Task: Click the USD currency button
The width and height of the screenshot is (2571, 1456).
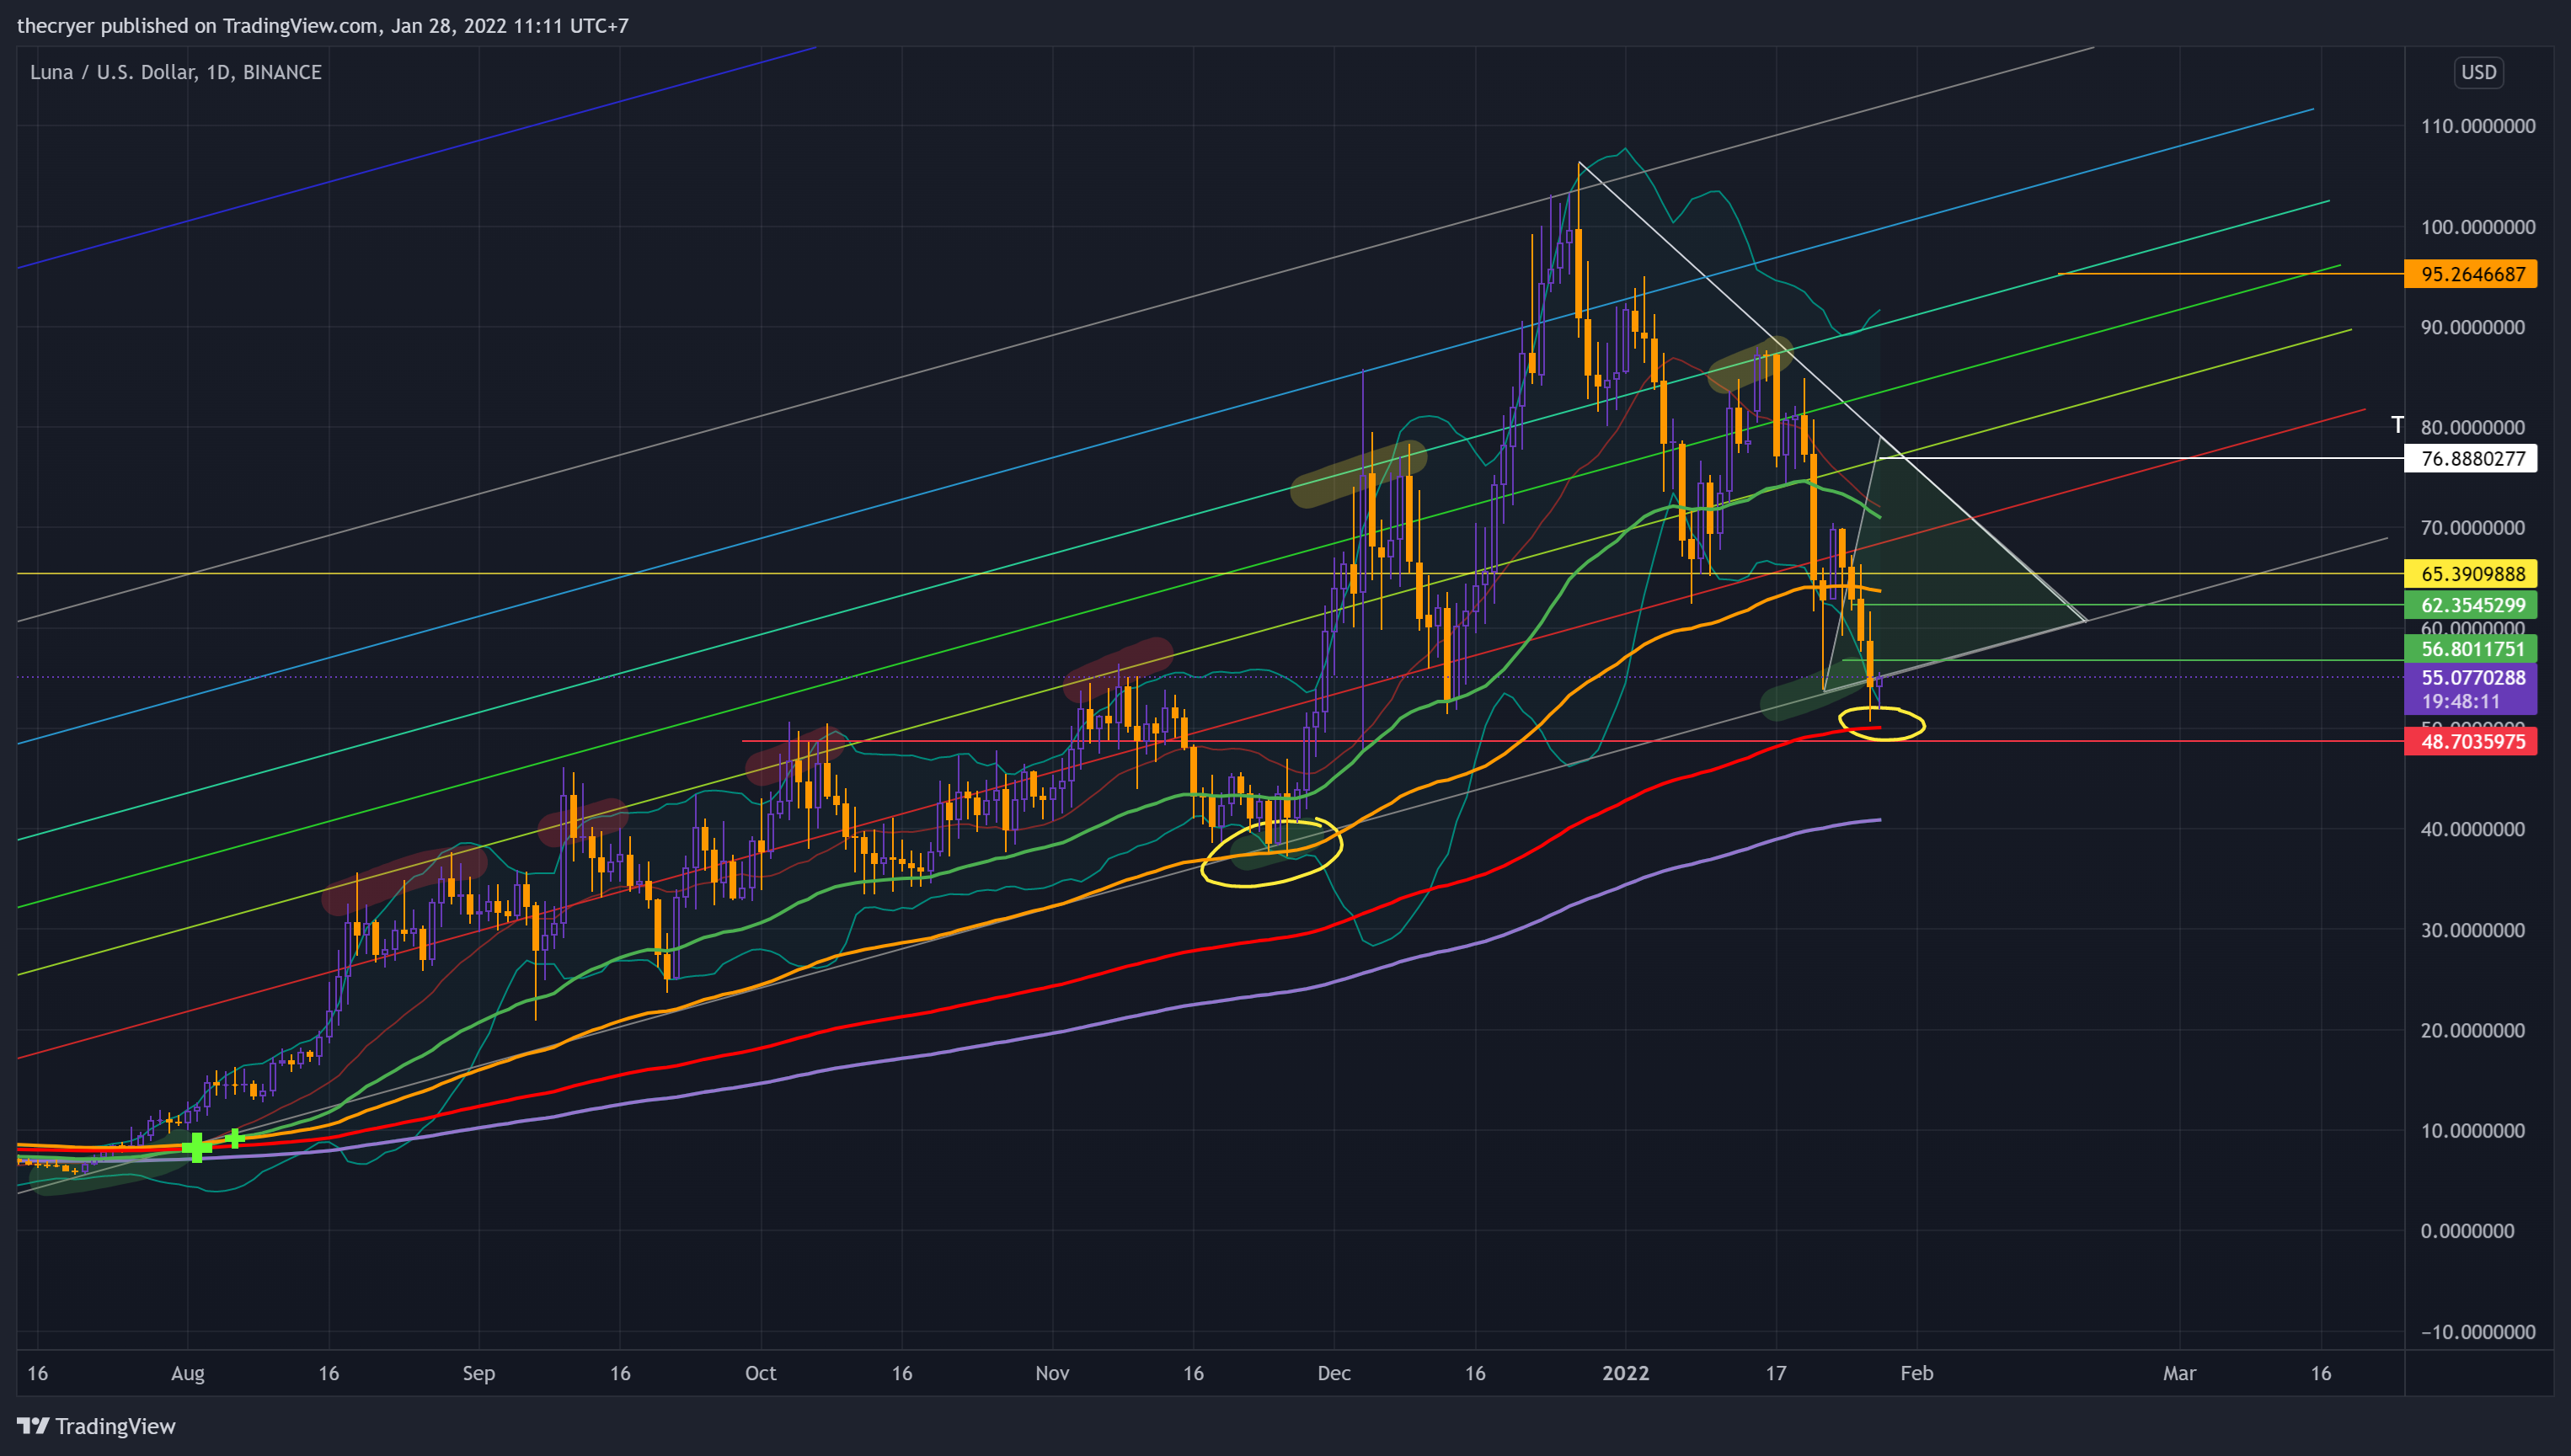Action: pos(2478,72)
